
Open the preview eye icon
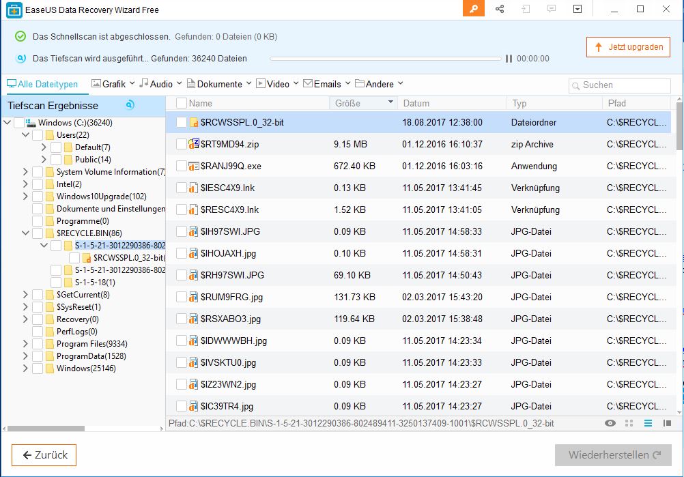tap(610, 424)
